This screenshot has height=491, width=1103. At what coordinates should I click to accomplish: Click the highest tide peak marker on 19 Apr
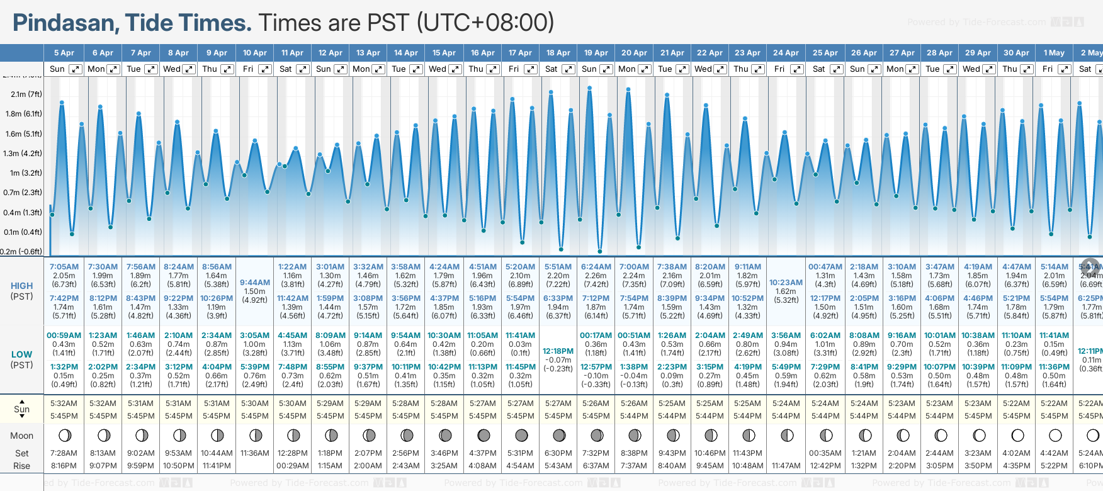click(x=589, y=88)
